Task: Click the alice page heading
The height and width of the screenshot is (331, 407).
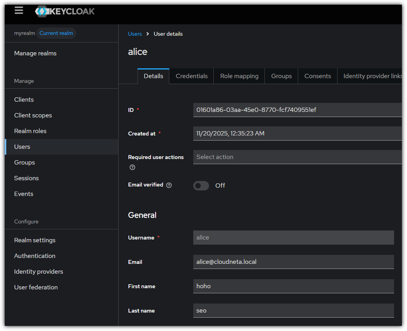Action: (137, 52)
